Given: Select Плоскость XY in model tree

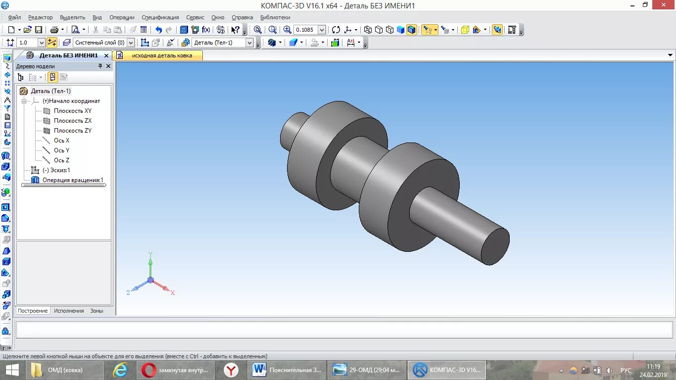Looking at the screenshot, I should pos(72,111).
